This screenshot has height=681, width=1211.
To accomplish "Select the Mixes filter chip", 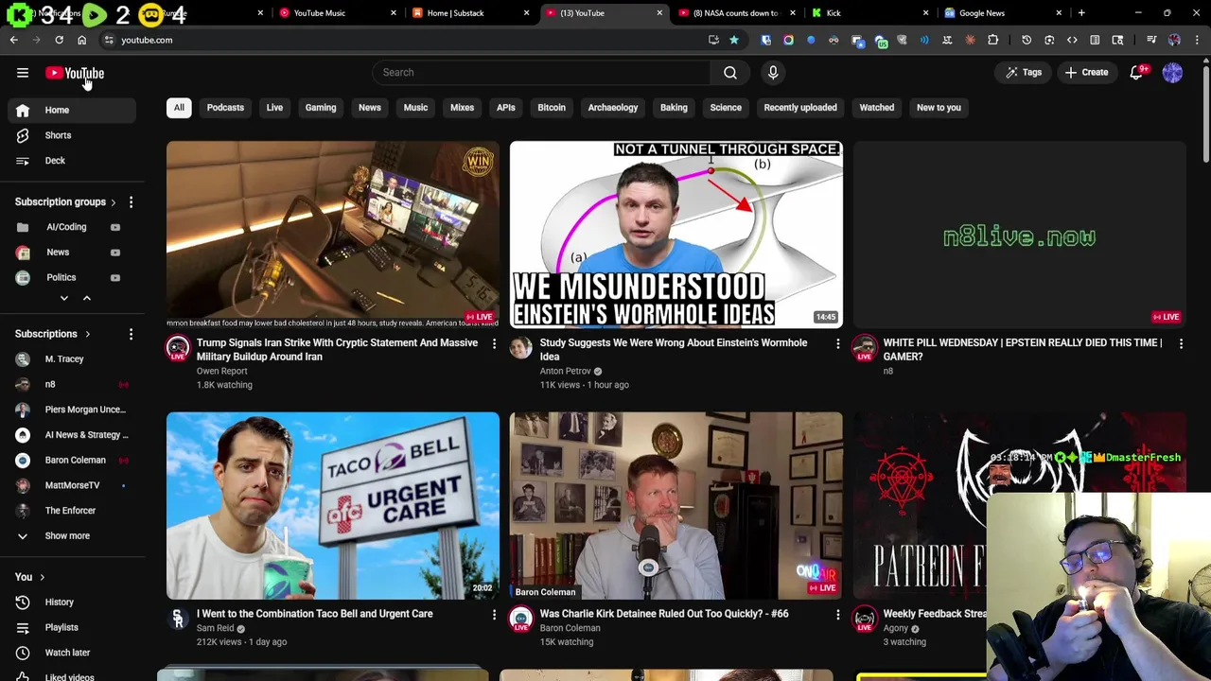I will 462,107.
